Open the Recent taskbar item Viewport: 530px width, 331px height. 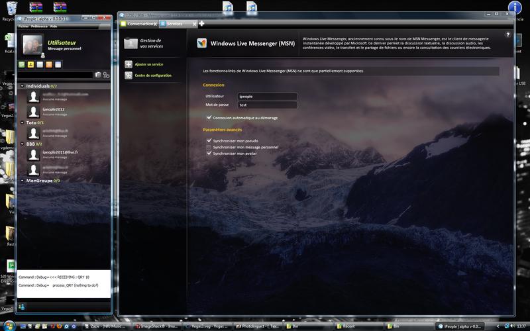[359, 326]
